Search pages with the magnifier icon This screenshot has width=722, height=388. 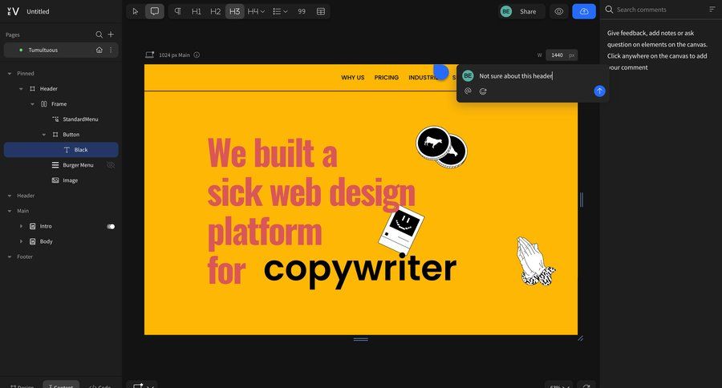(99, 34)
